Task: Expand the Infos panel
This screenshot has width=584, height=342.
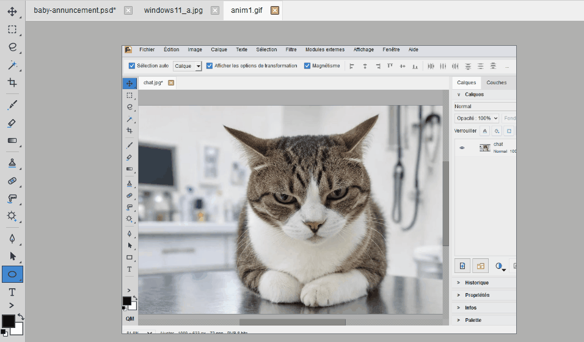Action: coord(459,308)
